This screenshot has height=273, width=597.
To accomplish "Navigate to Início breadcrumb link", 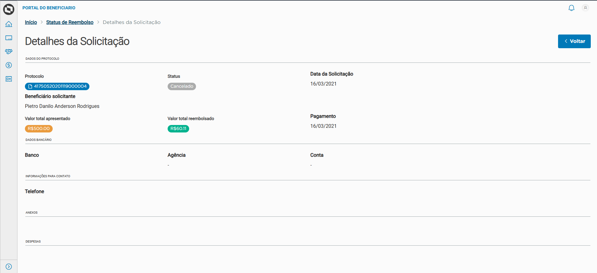I will (x=31, y=22).
